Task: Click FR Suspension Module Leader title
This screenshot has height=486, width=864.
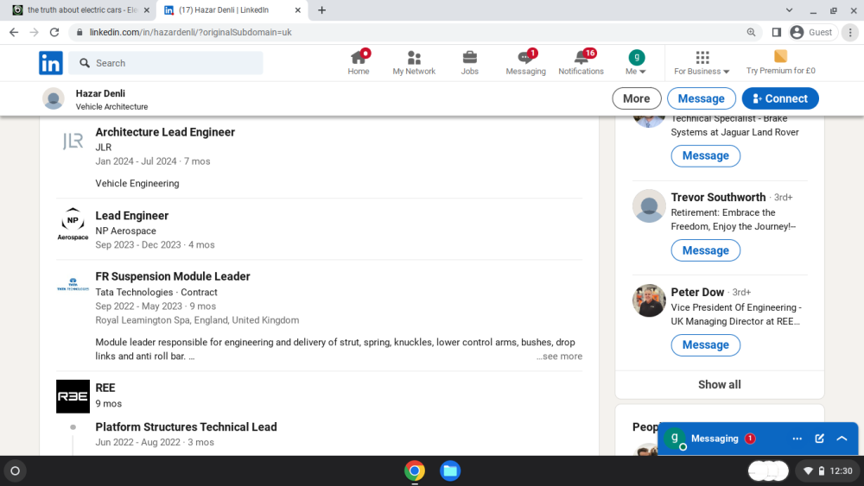Action: coord(173,276)
